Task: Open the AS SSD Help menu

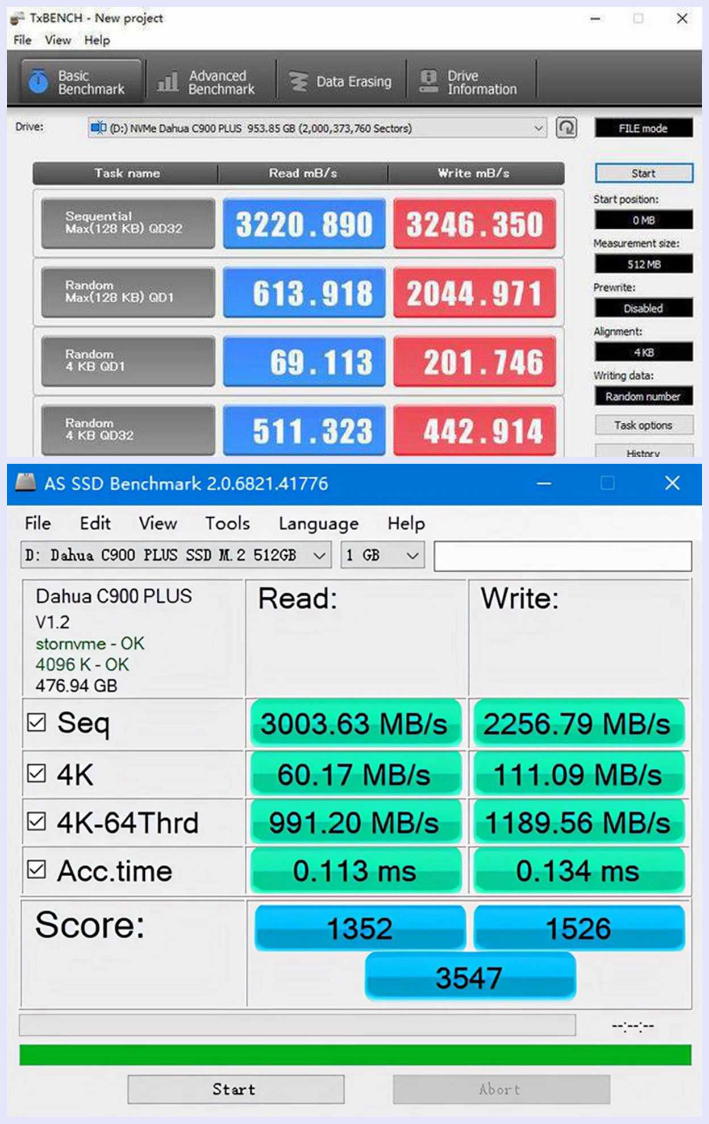Action: [406, 523]
